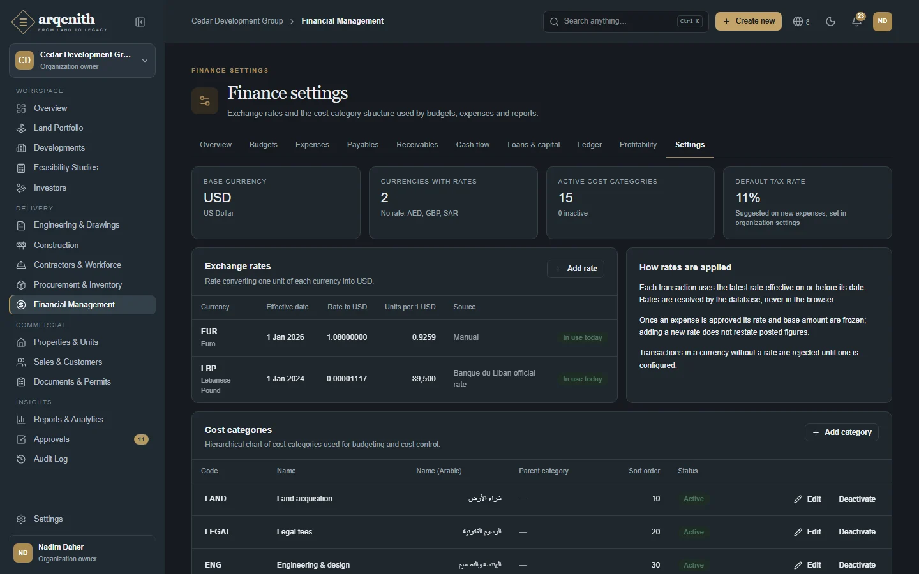This screenshot has height=574, width=919.
Task: Open the Loans & capital tab
Action: coord(534,145)
